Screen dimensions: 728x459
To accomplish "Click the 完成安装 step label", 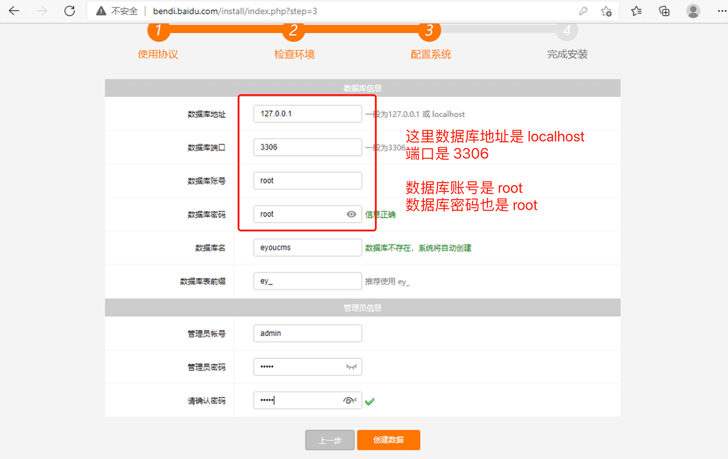I will (567, 54).
